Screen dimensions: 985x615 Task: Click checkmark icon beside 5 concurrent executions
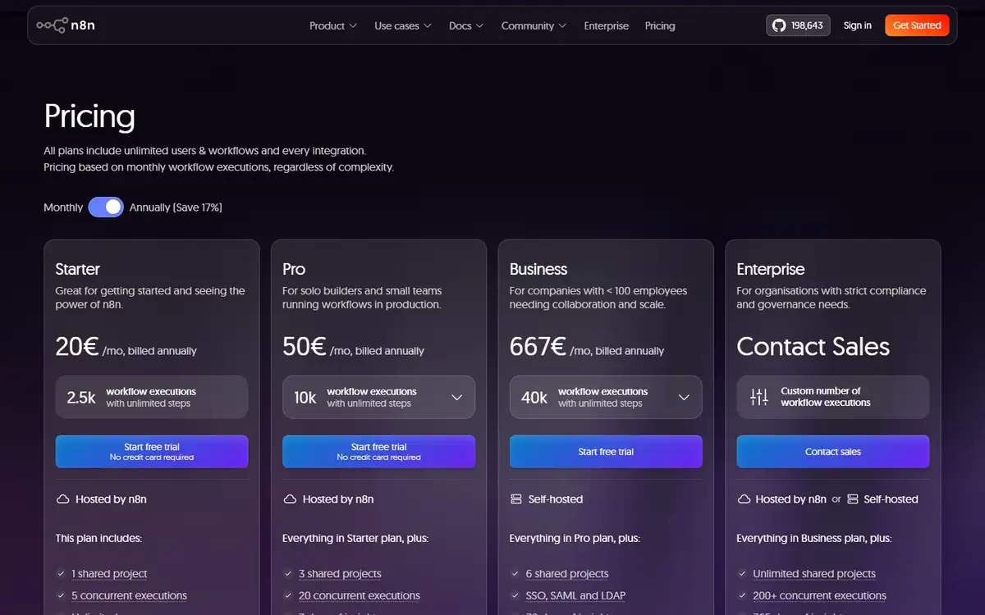[61, 595]
